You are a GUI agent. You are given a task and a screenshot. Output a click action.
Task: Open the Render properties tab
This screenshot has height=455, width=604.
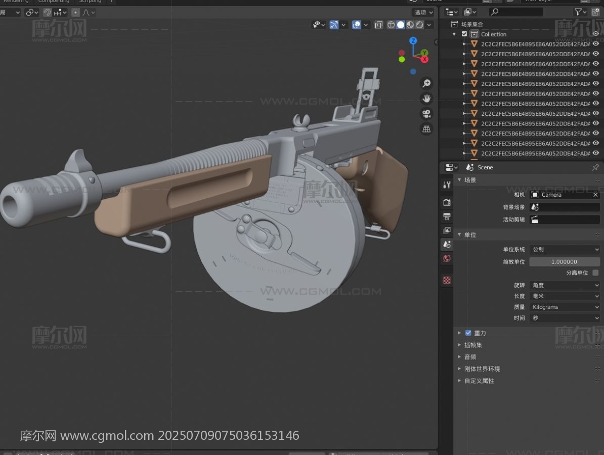point(447,203)
